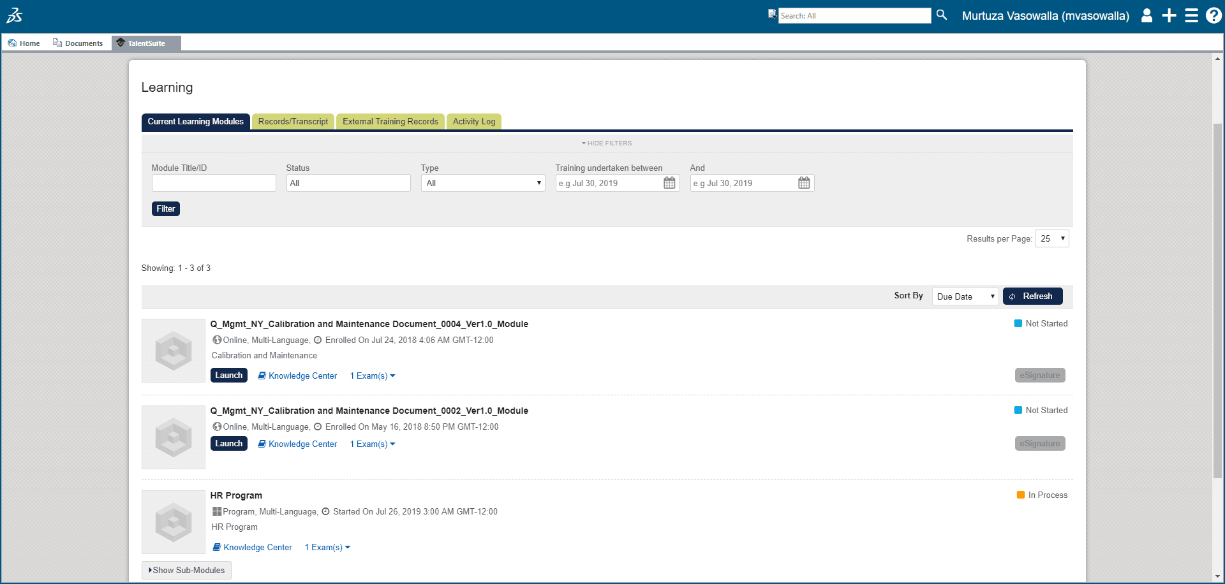Launch the Calibration and Maintenance 0004 module
Viewport: 1225px width, 584px height.
(228, 375)
